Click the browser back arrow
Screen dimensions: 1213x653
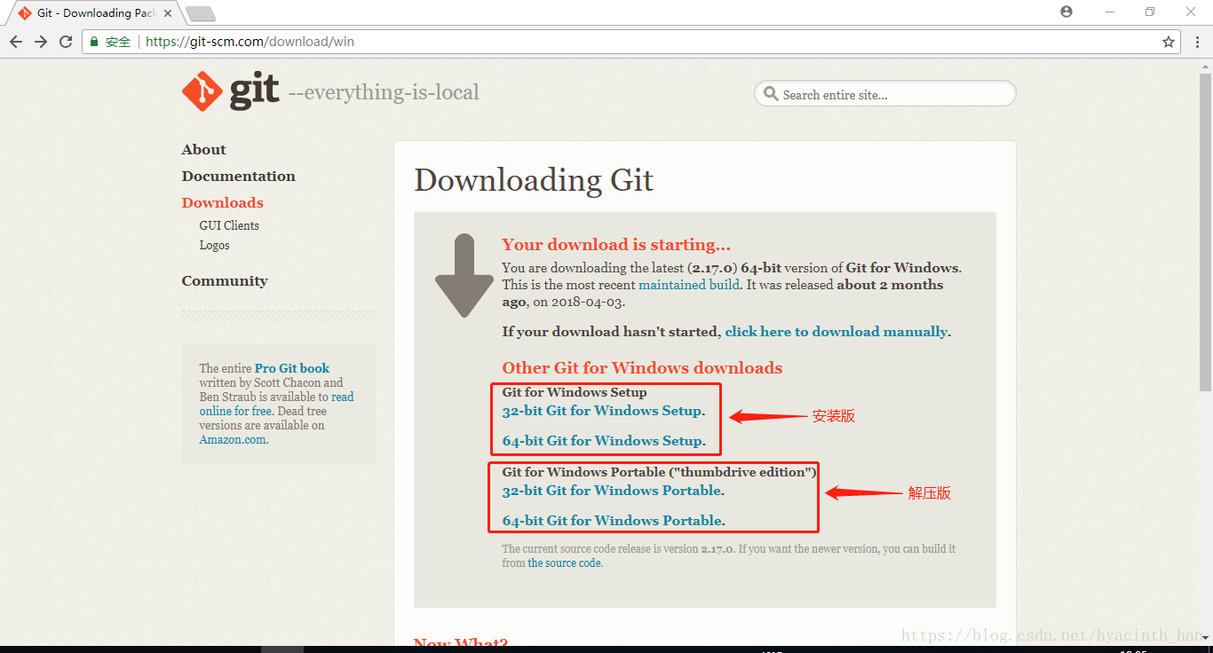(x=16, y=42)
